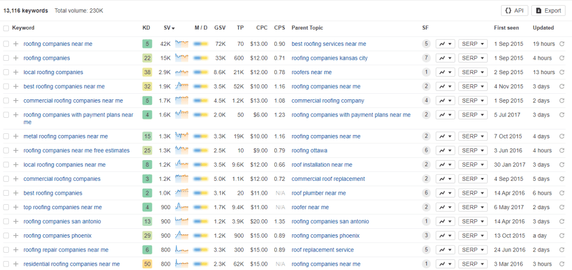Click the plus icon beside 'local roofing companies'
Viewport: 572px width, 270px height.
16,72
